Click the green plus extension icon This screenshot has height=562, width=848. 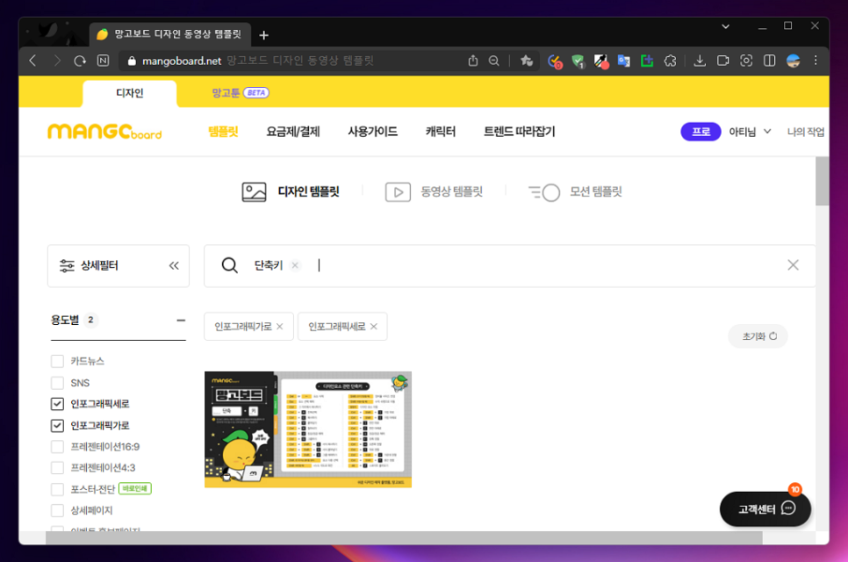pyautogui.click(x=647, y=61)
